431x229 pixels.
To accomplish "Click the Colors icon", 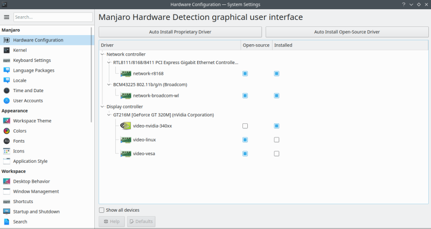I will point(6,131).
